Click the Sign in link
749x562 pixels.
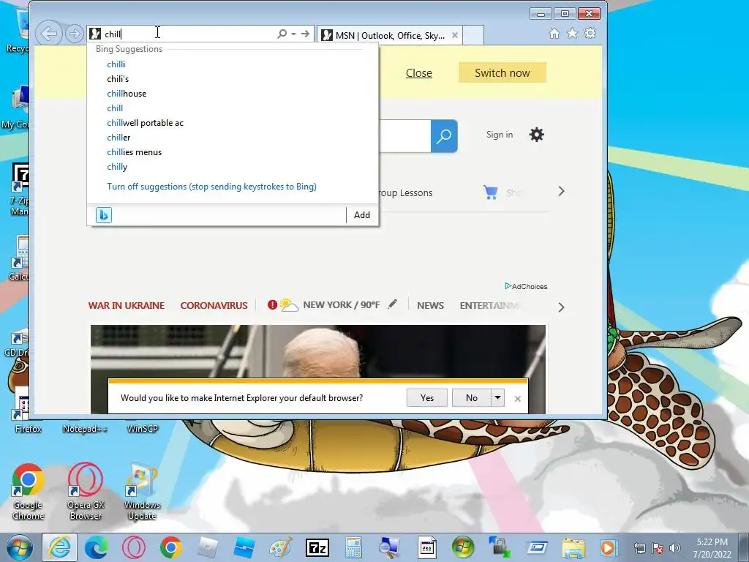pyautogui.click(x=500, y=135)
